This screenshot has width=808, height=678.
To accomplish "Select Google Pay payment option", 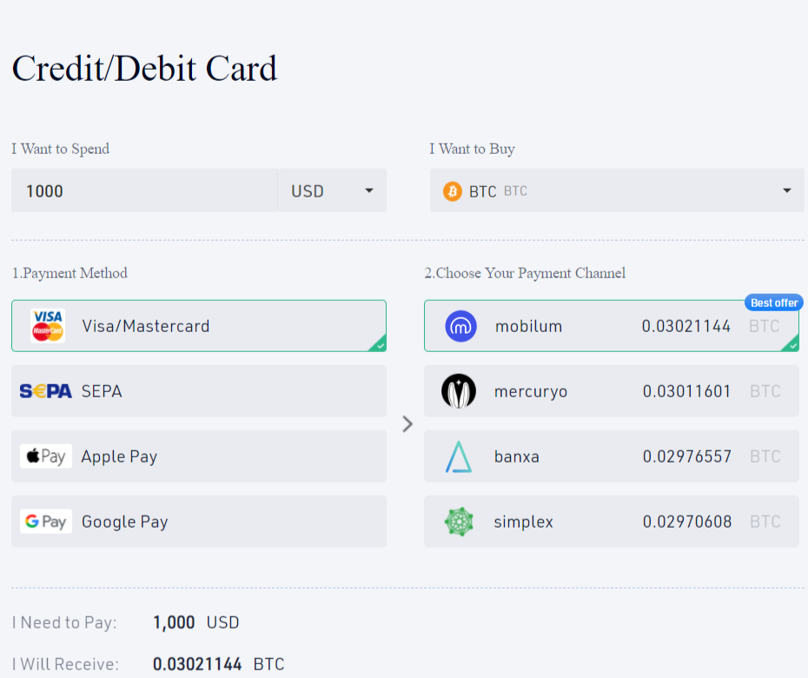I will 198,522.
